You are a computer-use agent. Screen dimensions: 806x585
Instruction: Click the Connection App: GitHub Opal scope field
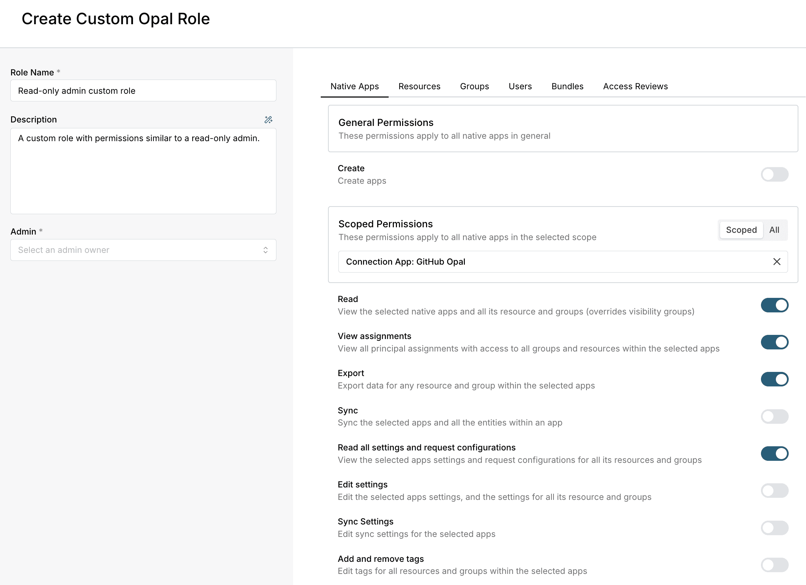tap(563, 262)
